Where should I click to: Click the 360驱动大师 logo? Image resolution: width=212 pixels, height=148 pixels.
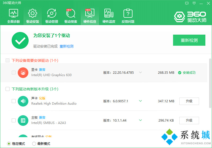[190, 17]
